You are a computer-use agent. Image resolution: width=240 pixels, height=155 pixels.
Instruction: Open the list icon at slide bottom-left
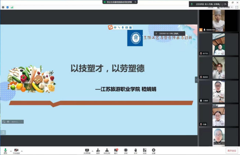[3, 133]
